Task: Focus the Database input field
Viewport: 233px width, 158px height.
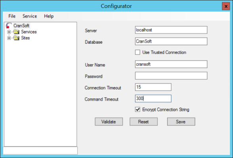Action: point(171,41)
